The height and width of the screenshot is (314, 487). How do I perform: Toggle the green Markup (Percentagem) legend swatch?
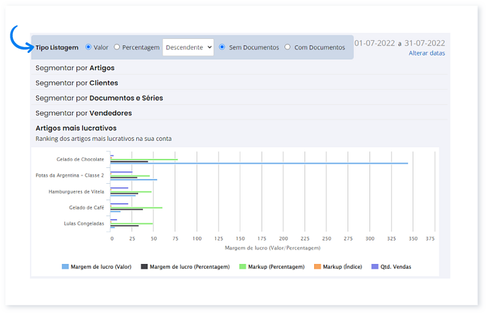(242, 267)
